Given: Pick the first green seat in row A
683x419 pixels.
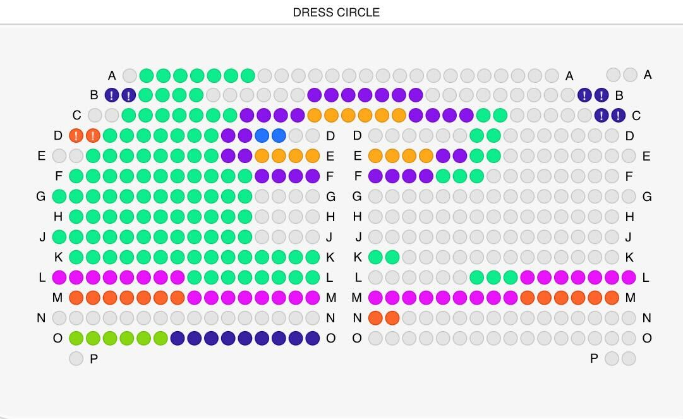Looking at the screenshot, I should click(x=147, y=75).
